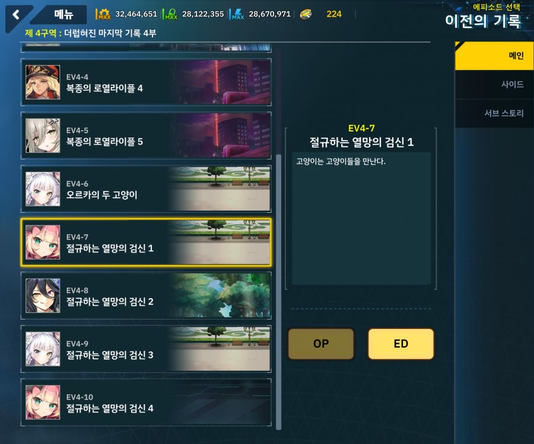Click the EV4-7 description text box

tap(361, 218)
